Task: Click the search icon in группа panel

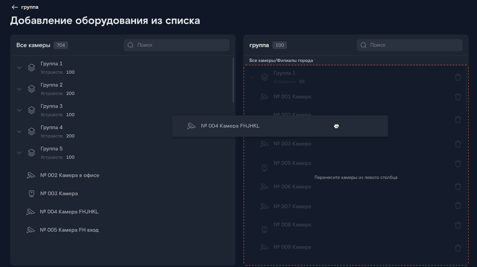Action: 363,45
